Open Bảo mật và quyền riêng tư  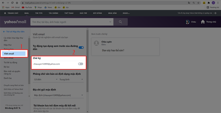[x=12, y=72]
